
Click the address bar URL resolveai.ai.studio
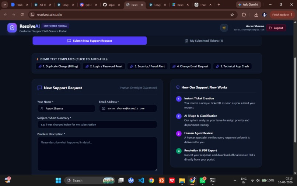click(x=49, y=15)
